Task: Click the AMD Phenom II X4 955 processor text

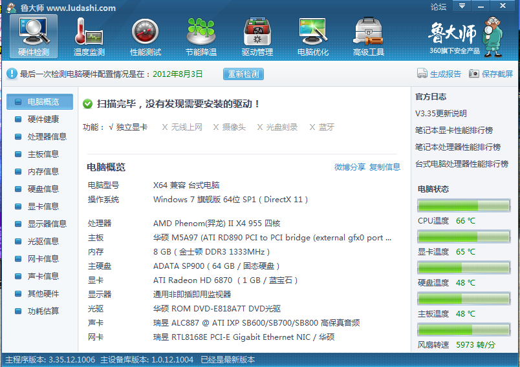Action: pyautogui.click(x=217, y=224)
